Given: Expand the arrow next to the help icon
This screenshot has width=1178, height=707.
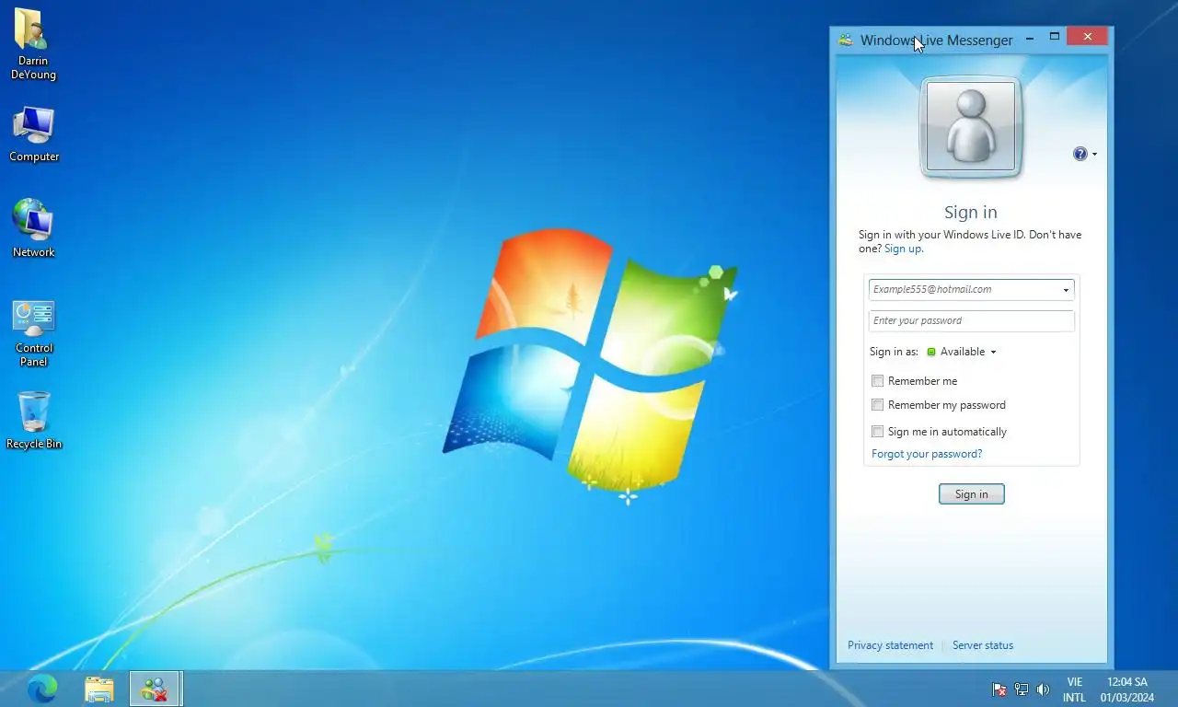Looking at the screenshot, I should tap(1094, 155).
